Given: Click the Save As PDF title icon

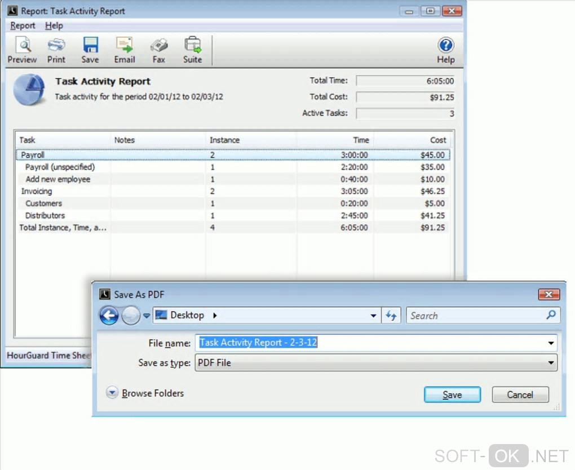Looking at the screenshot, I should click(x=105, y=294).
